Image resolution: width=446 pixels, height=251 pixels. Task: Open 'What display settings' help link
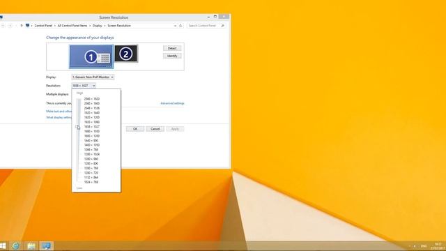pyautogui.click(x=59, y=118)
